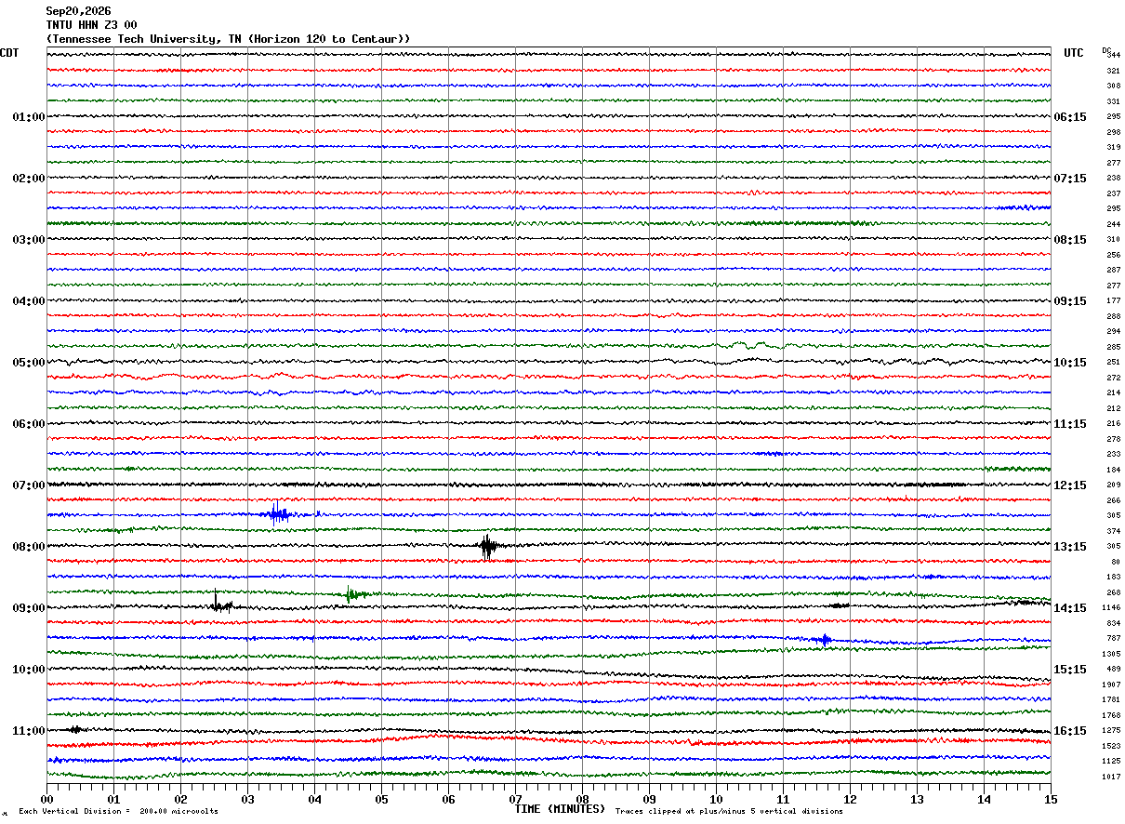Select the DC offset value 1907
1125x824 pixels.
[1110, 684]
